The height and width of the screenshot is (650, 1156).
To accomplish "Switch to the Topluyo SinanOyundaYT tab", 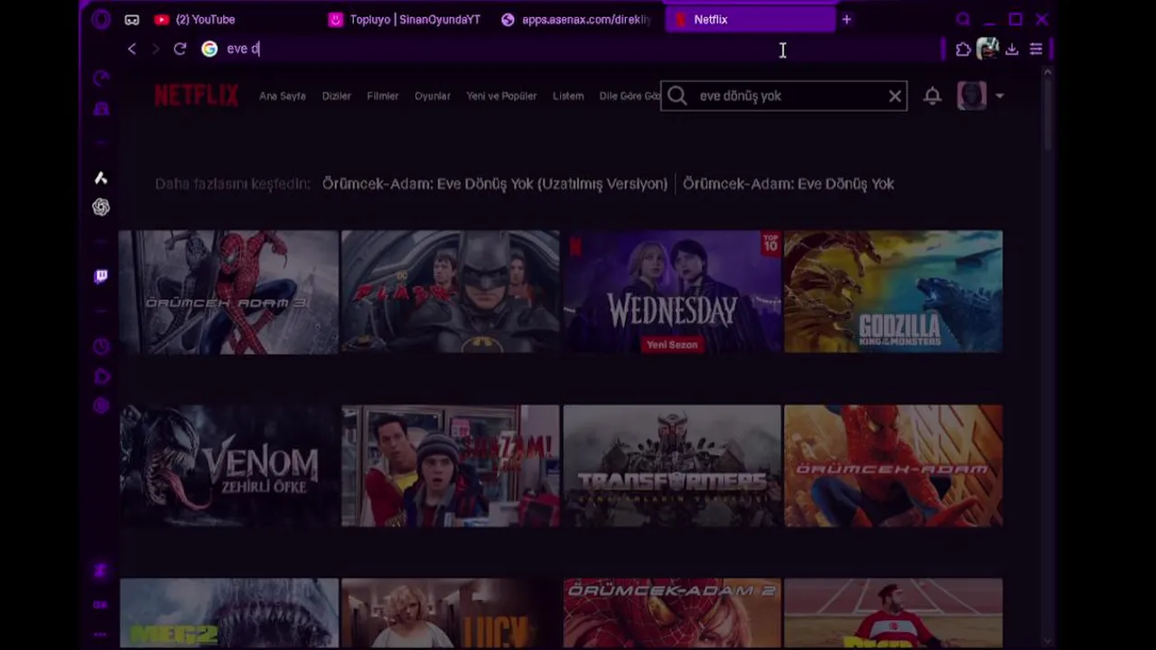I will pos(405,19).
